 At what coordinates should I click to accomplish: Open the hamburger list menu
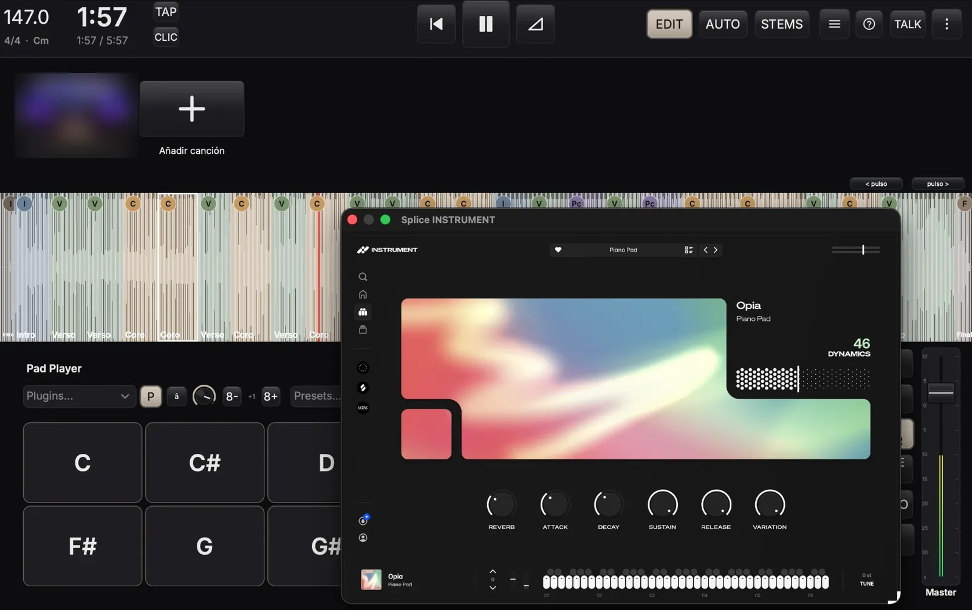click(x=834, y=24)
